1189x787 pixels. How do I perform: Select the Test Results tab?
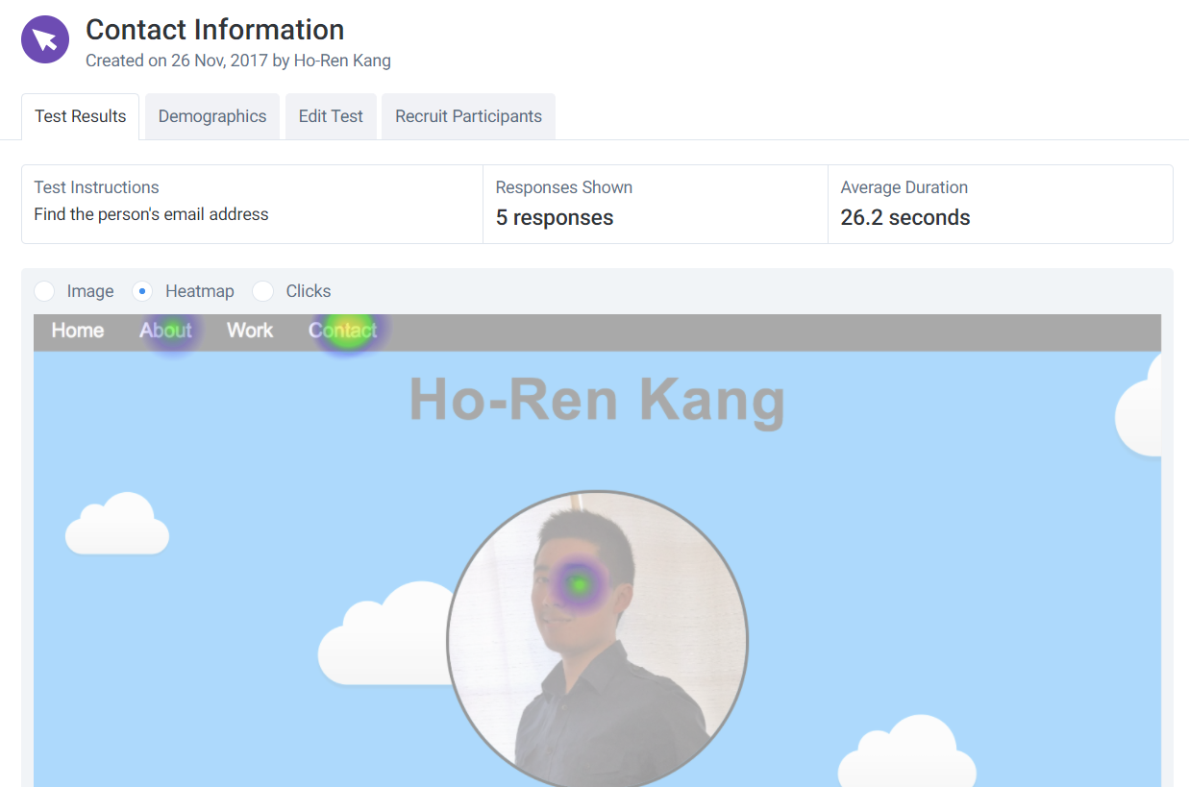pyautogui.click(x=80, y=115)
